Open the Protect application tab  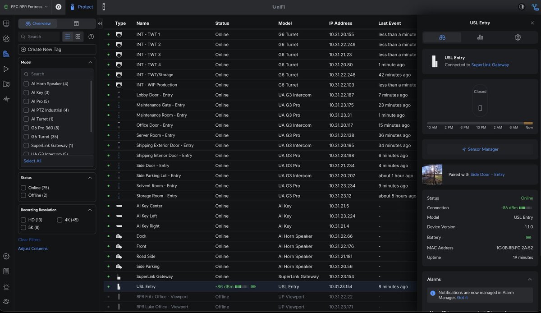click(x=82, y=7)
